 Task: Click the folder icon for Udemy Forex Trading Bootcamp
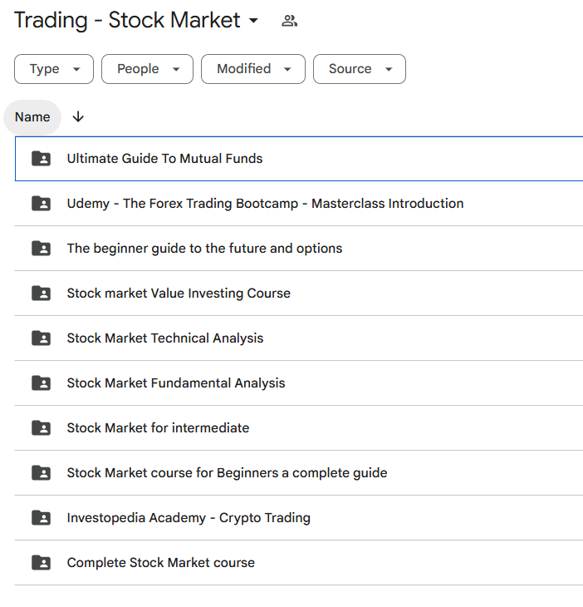click(41, 204)
